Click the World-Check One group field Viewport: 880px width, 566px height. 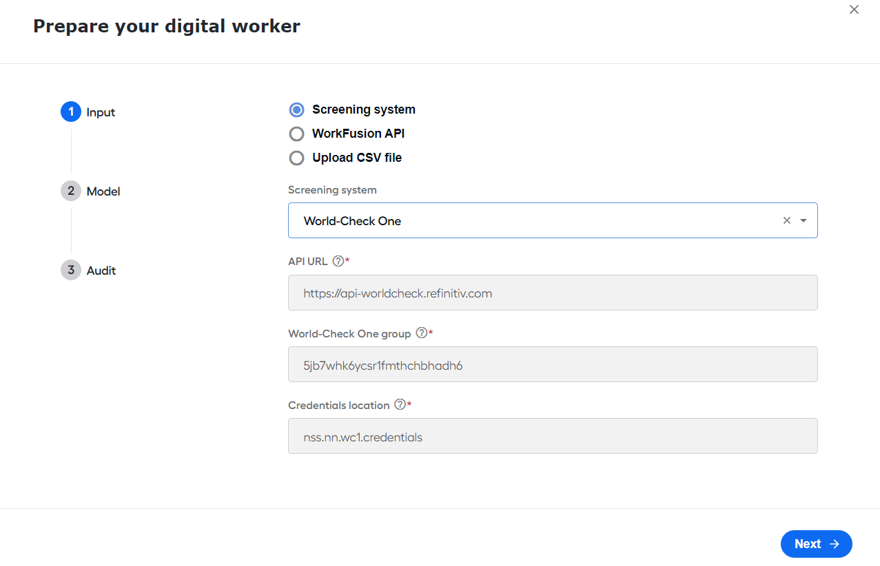click(x=553, y=364)
